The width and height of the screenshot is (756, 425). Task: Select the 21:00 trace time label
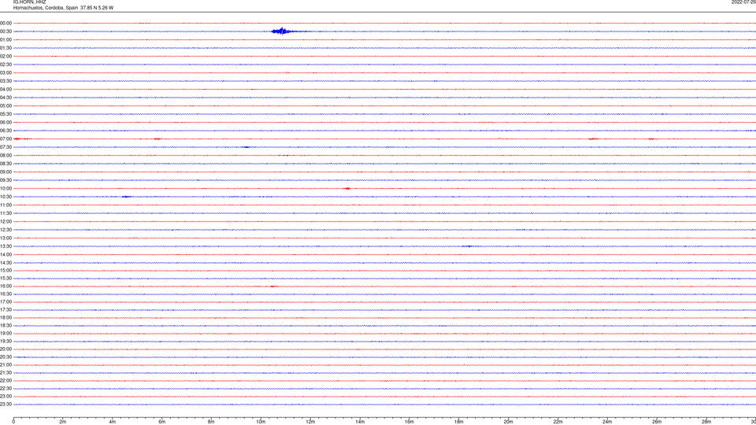coord(6,364)
